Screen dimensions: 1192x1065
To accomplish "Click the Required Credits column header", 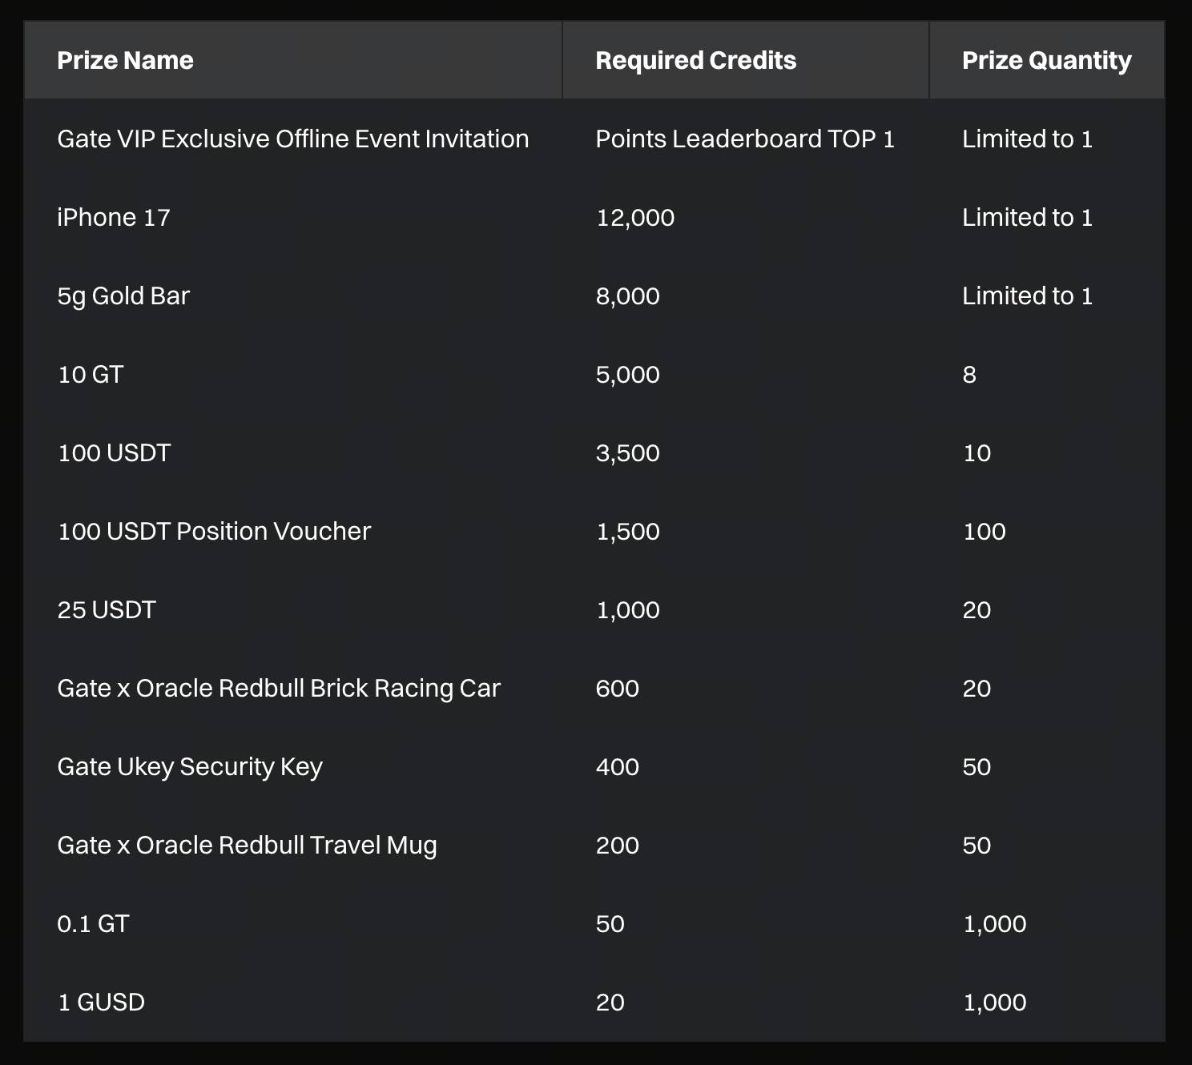I will pyautogui.click(x=695, y=61).
